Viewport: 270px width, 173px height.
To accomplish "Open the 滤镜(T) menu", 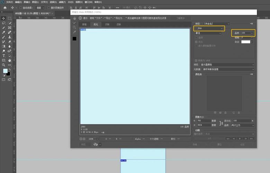I will (x=62, y=2).
